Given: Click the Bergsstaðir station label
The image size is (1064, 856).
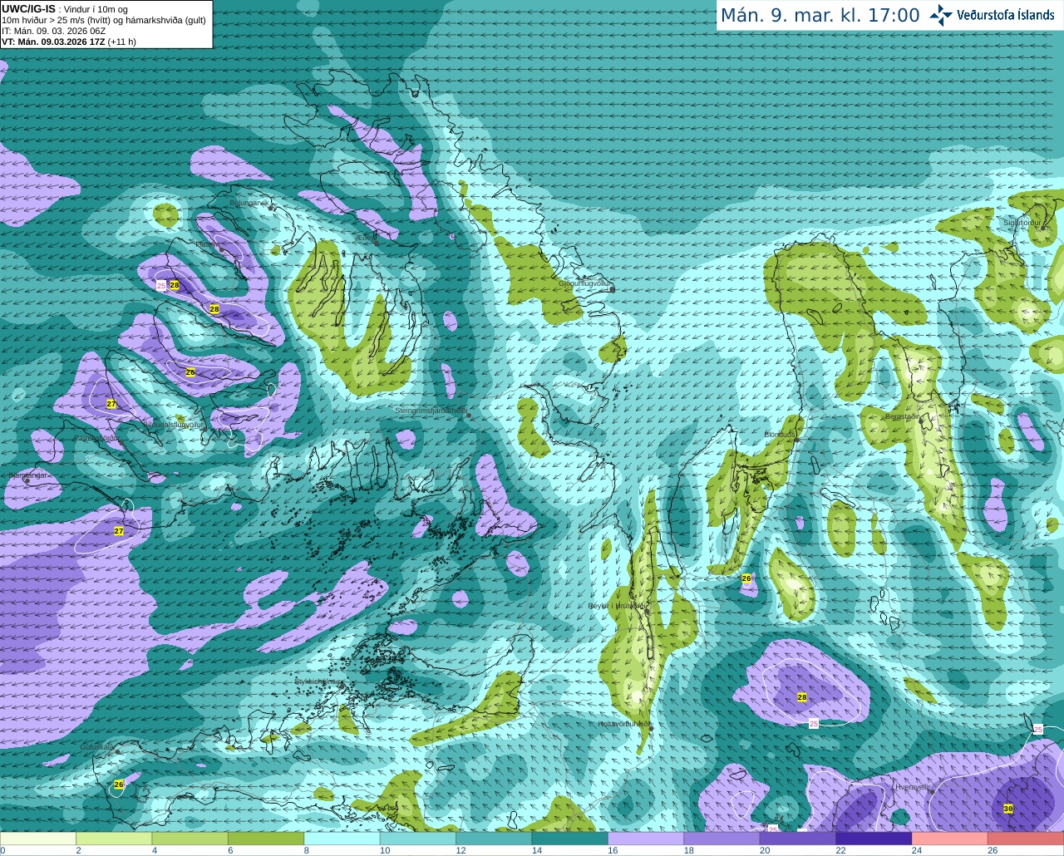Looking at the screenshot, I should click(902, 416).
